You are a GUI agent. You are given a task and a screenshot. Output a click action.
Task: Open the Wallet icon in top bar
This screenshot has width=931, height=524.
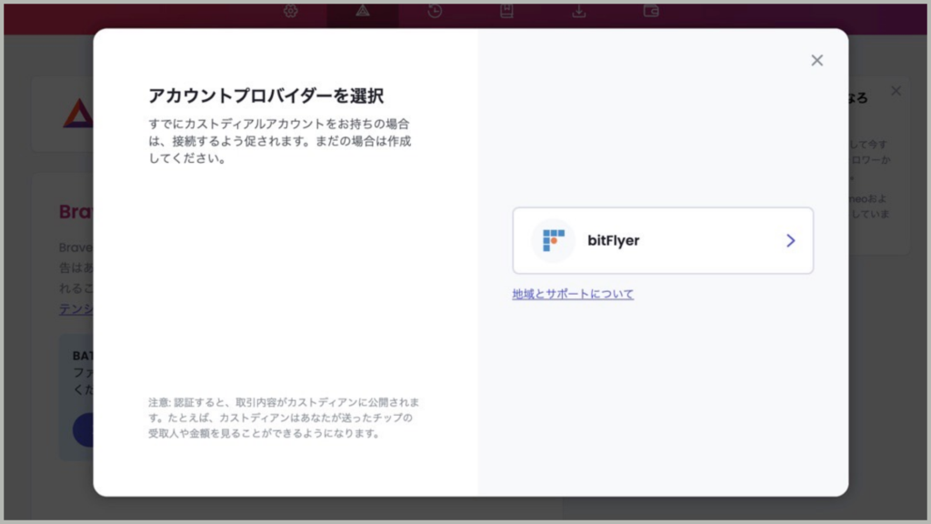(x=651, y=11)
